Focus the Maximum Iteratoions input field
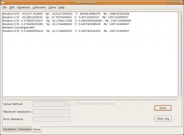184x135 pixels. 51,112
